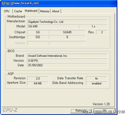Click the Aperture Size 64 MB value

click(38, 83)
